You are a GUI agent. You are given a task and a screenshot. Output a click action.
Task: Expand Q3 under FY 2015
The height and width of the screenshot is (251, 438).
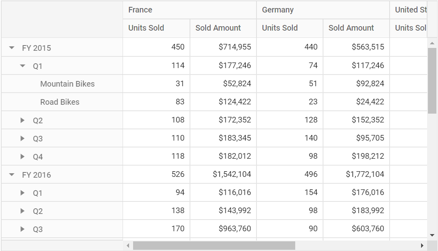tap(23, 138)
